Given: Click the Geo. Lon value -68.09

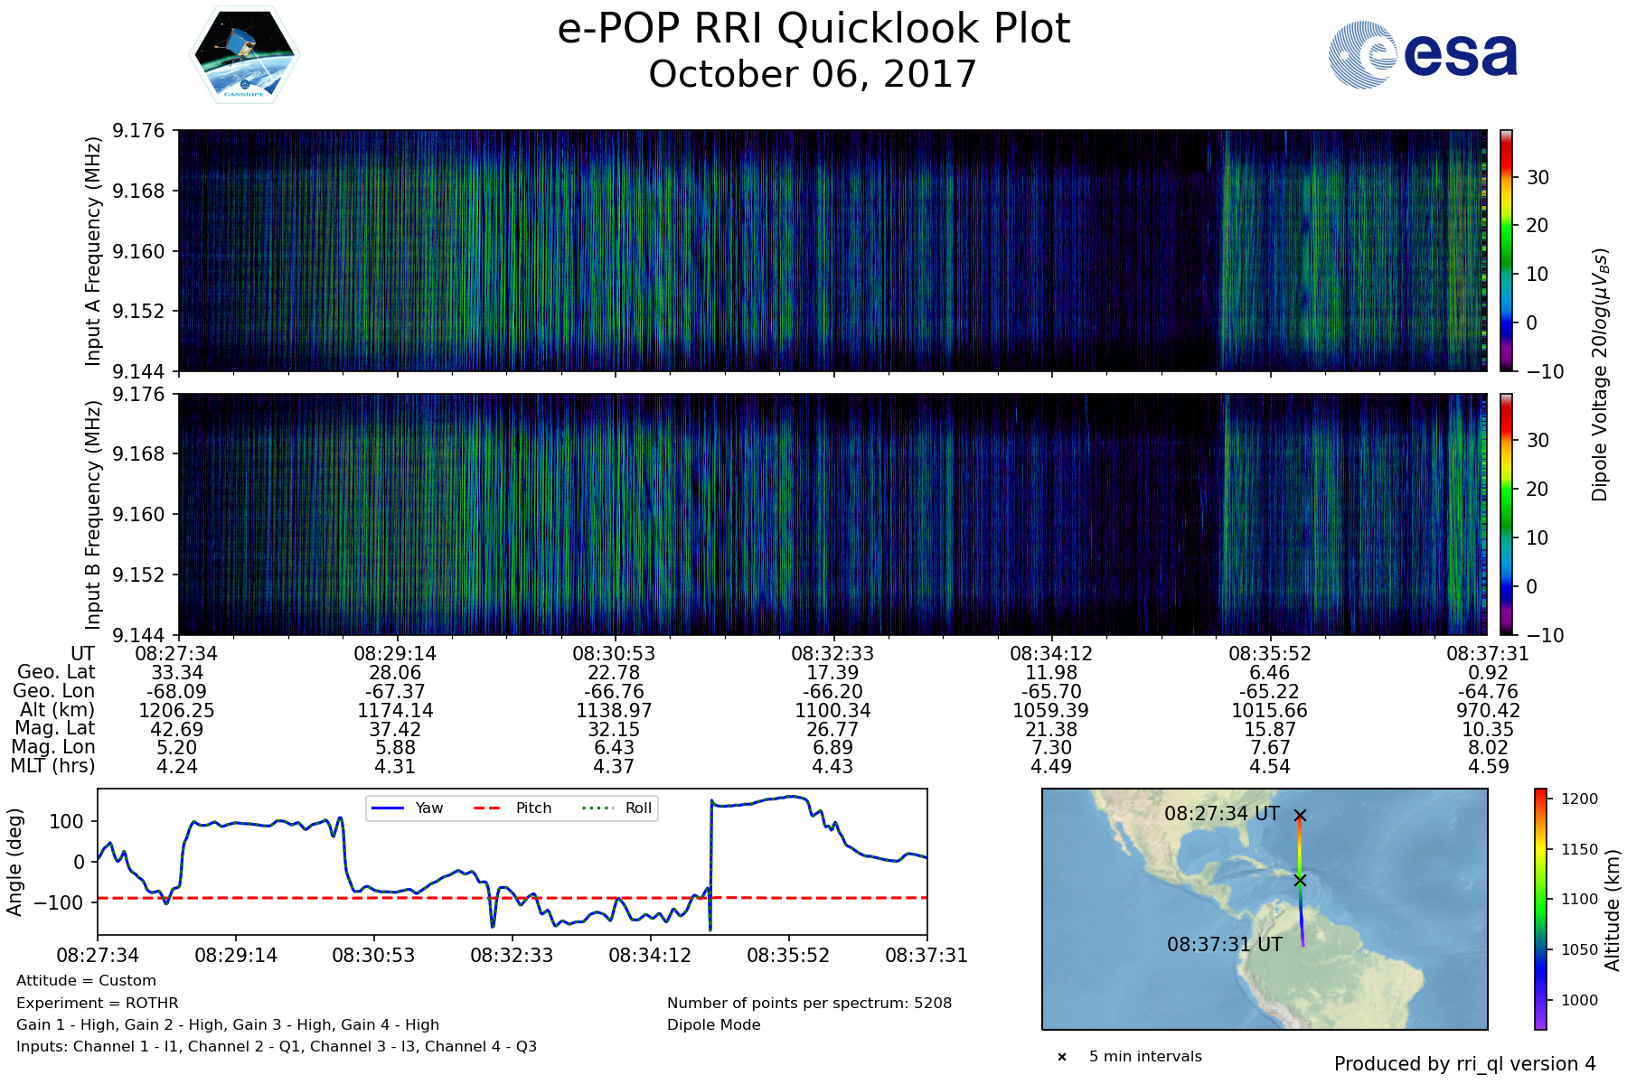Looking at the screenshot, I should click(x=177, y=692).
